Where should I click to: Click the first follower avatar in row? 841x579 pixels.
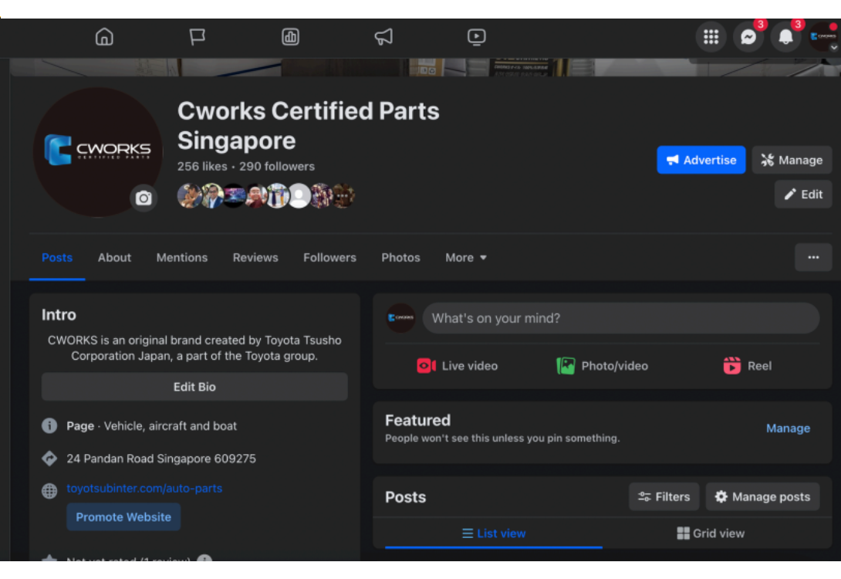click(x=190, y=196)
